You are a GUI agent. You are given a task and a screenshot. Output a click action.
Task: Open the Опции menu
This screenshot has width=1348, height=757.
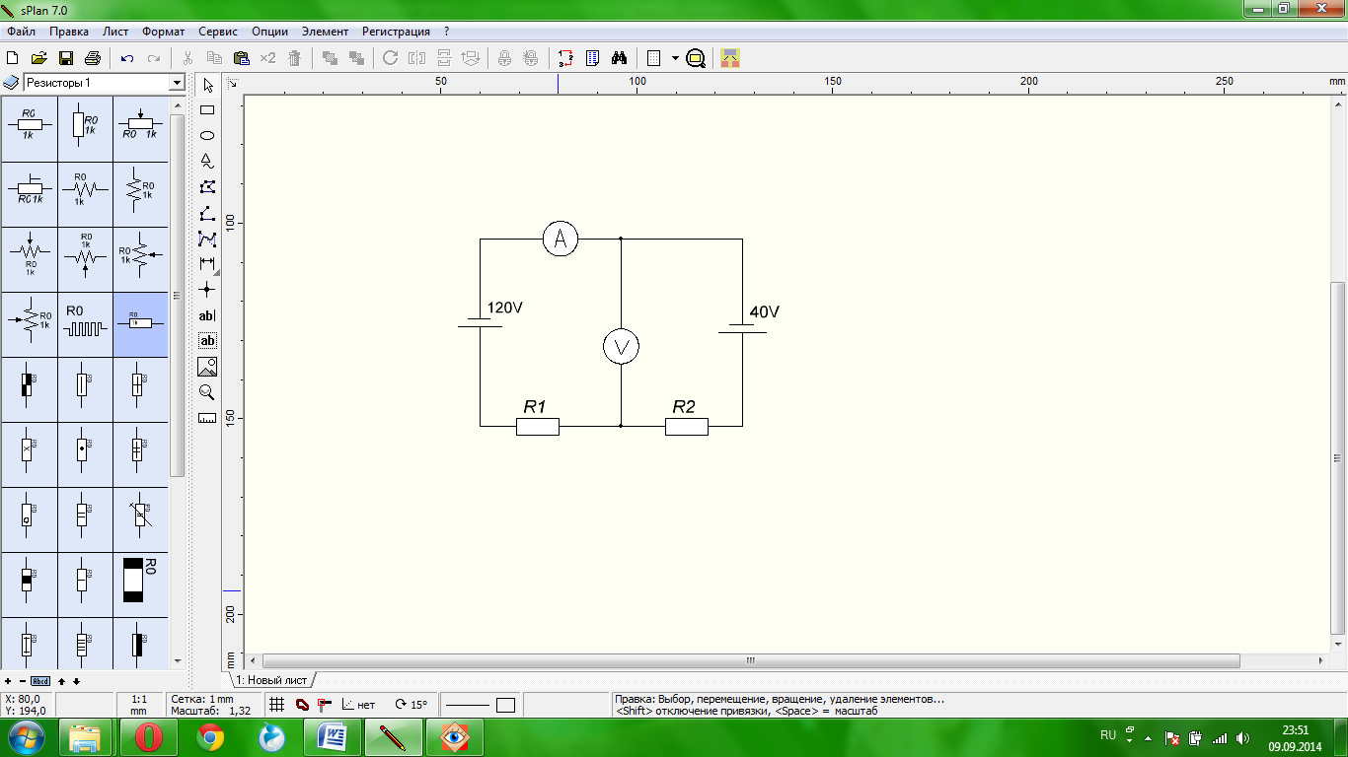pos(269,32)
